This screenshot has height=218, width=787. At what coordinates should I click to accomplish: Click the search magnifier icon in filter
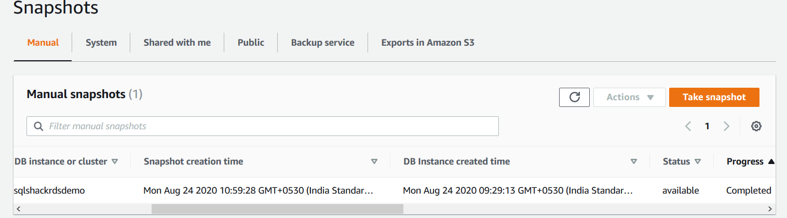38,126
